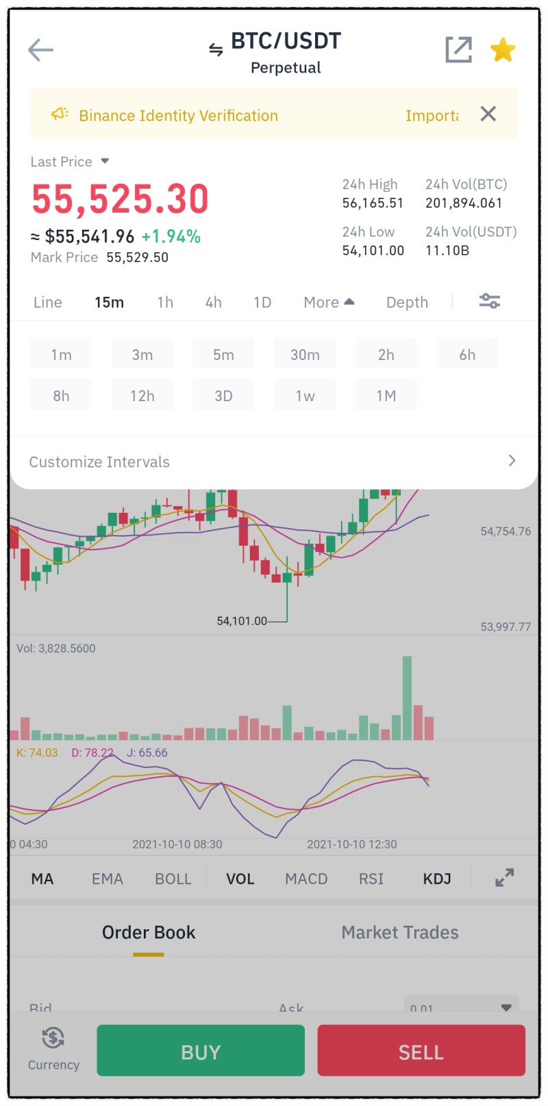Click the megaphone announcement icon

60,114
